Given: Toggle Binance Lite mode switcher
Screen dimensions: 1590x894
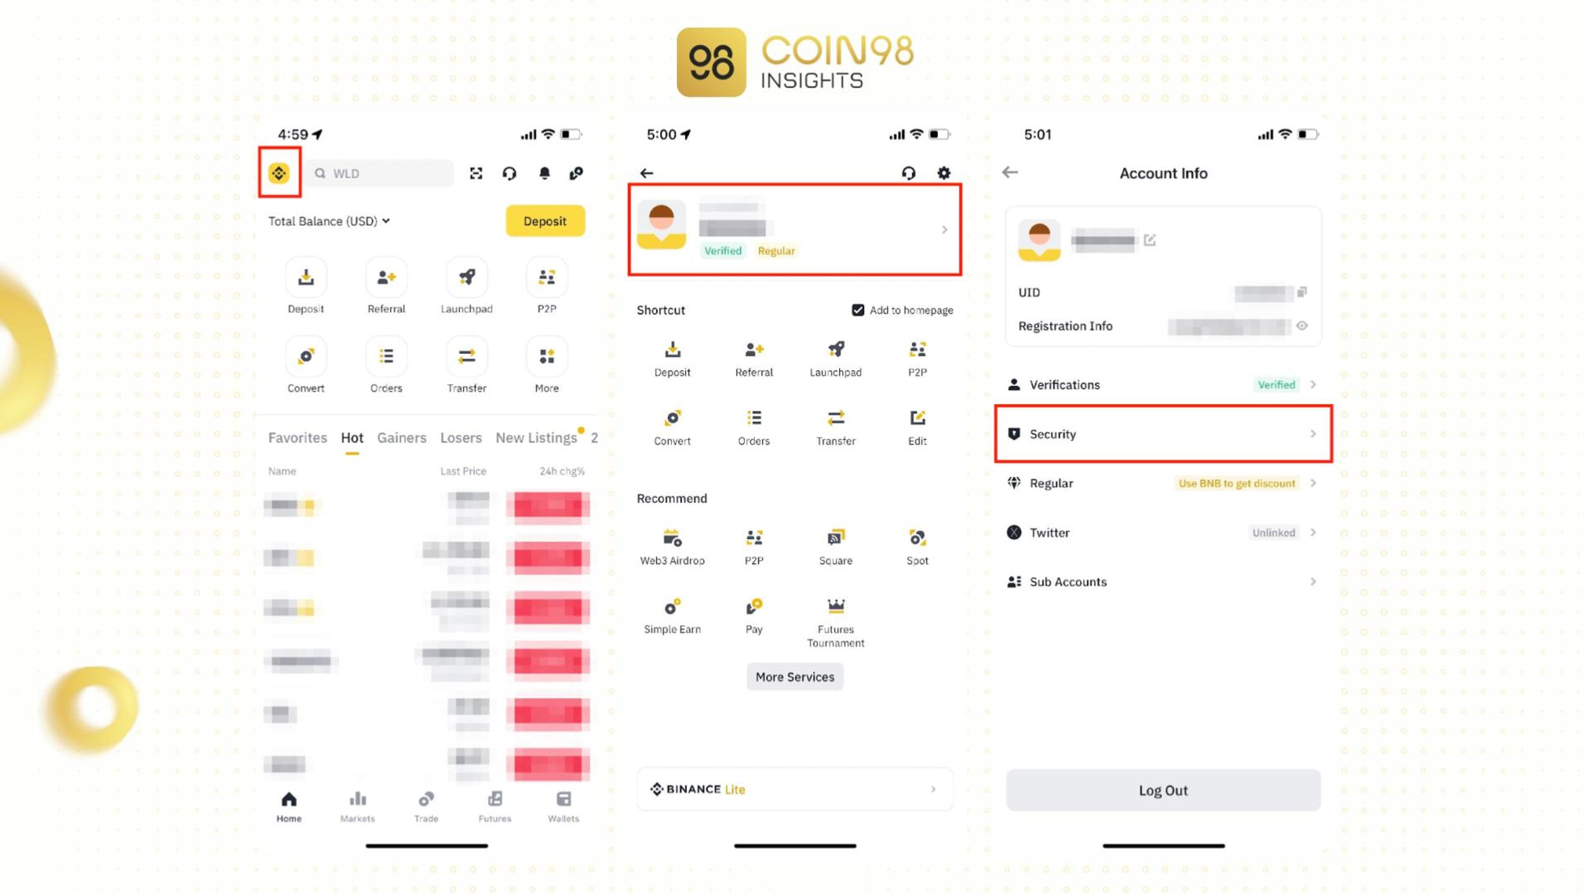Looking at the screenshot, I should tap(794, 788).
